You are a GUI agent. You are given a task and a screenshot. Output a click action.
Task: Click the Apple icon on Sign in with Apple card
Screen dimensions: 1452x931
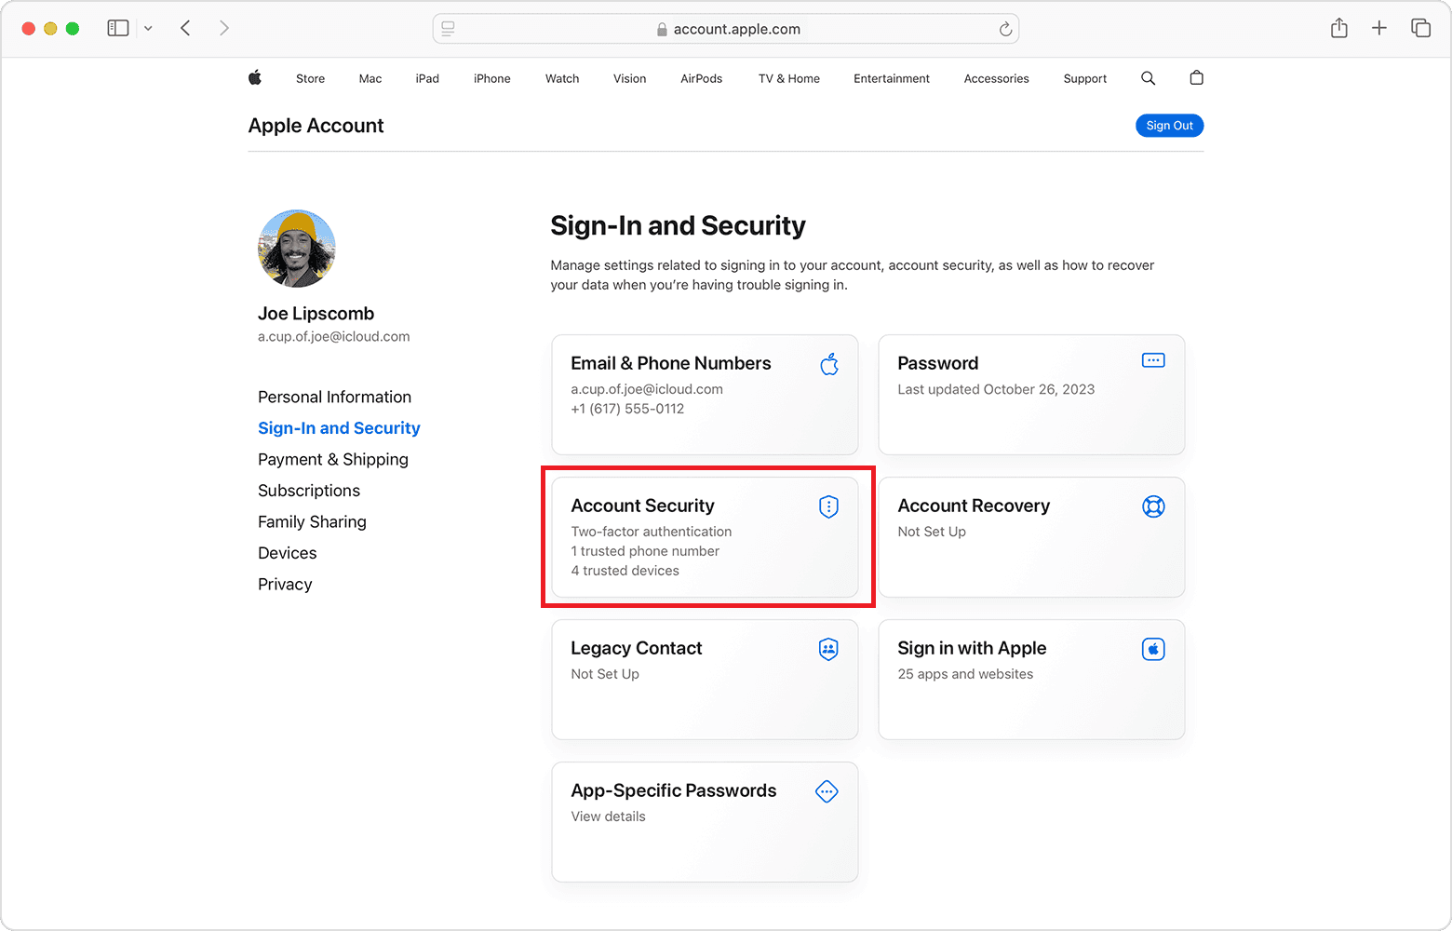1153,649
